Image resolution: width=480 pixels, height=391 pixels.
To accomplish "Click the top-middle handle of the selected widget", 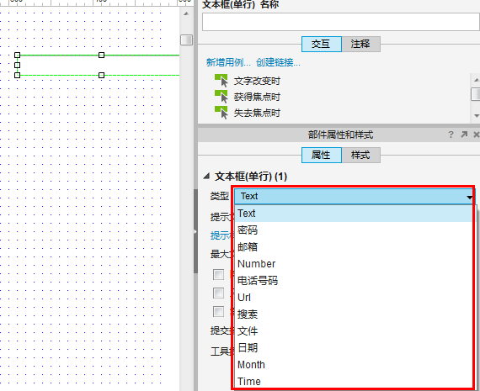I will tap(101, 55).
